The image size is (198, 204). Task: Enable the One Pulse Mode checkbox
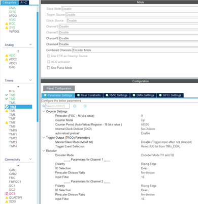coord(49,68)
